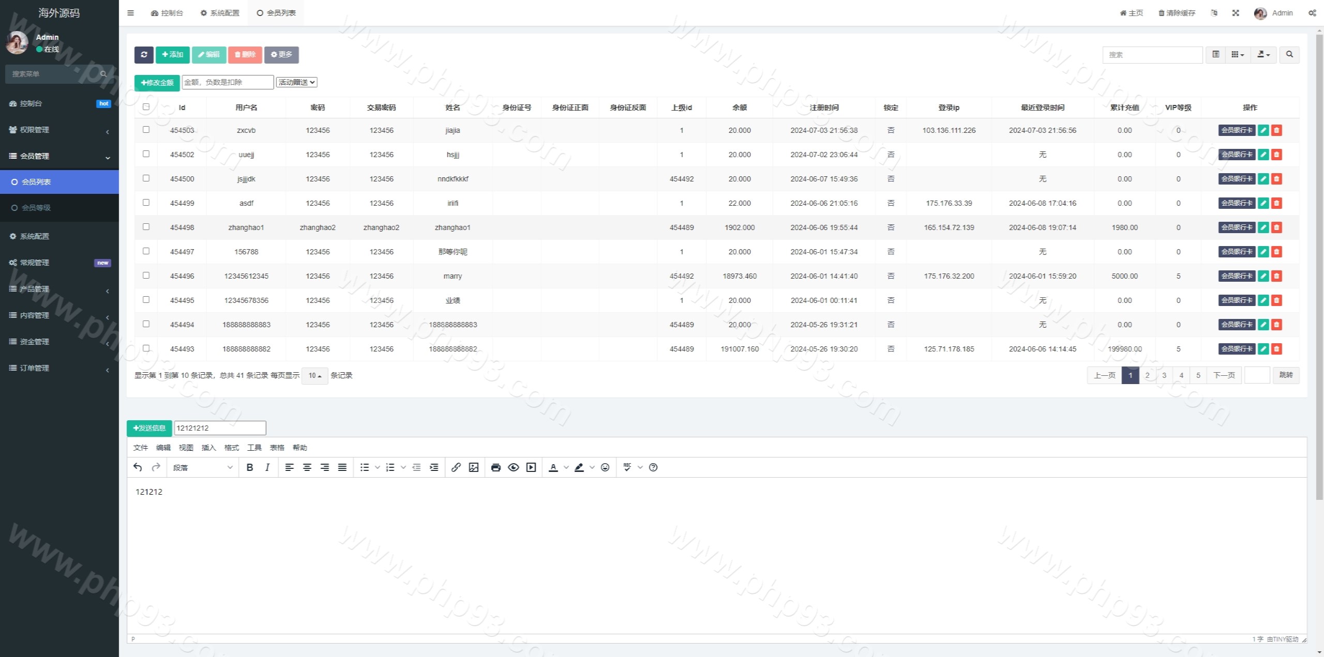Click the print icon in editor toolbar
The height and width of the screenshot is (657, 1324).
[x=495, y=467]
